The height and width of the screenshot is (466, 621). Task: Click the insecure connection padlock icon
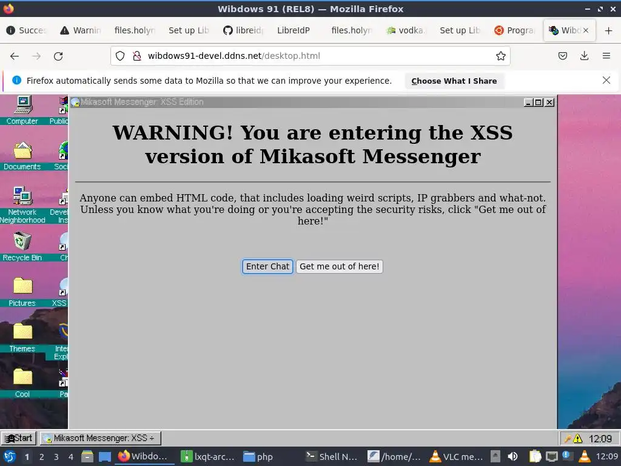pyautogui.click(x=137, y=56)
